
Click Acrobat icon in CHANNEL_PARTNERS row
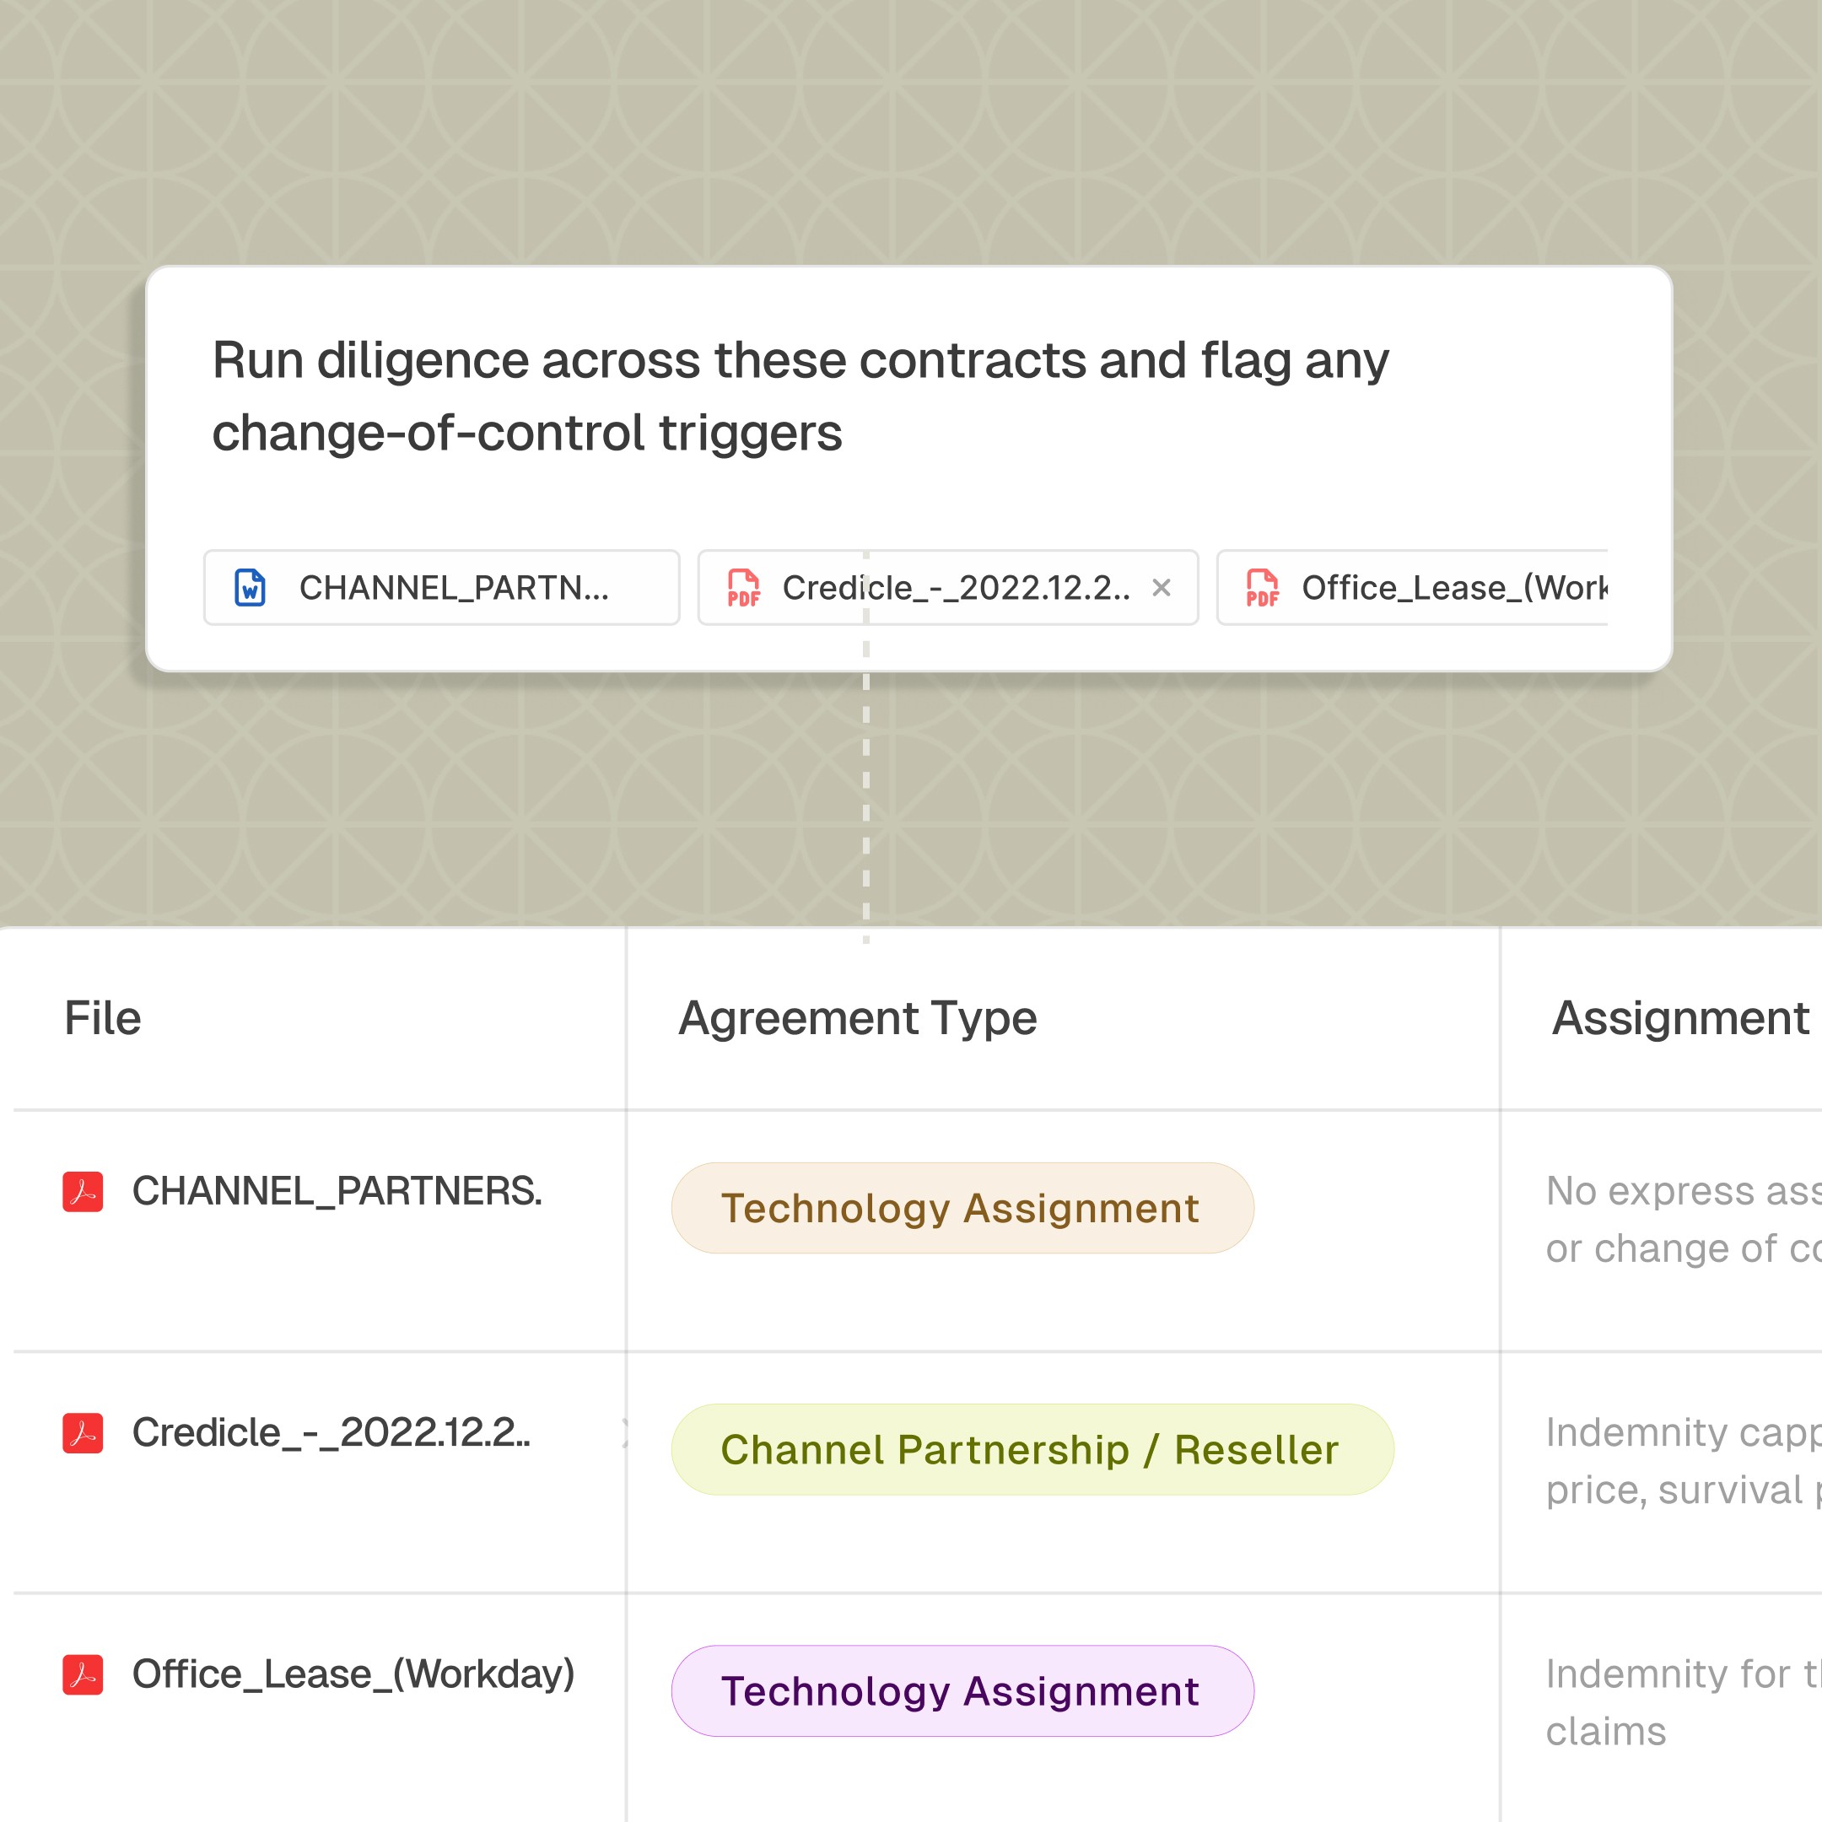[83, 1191]
